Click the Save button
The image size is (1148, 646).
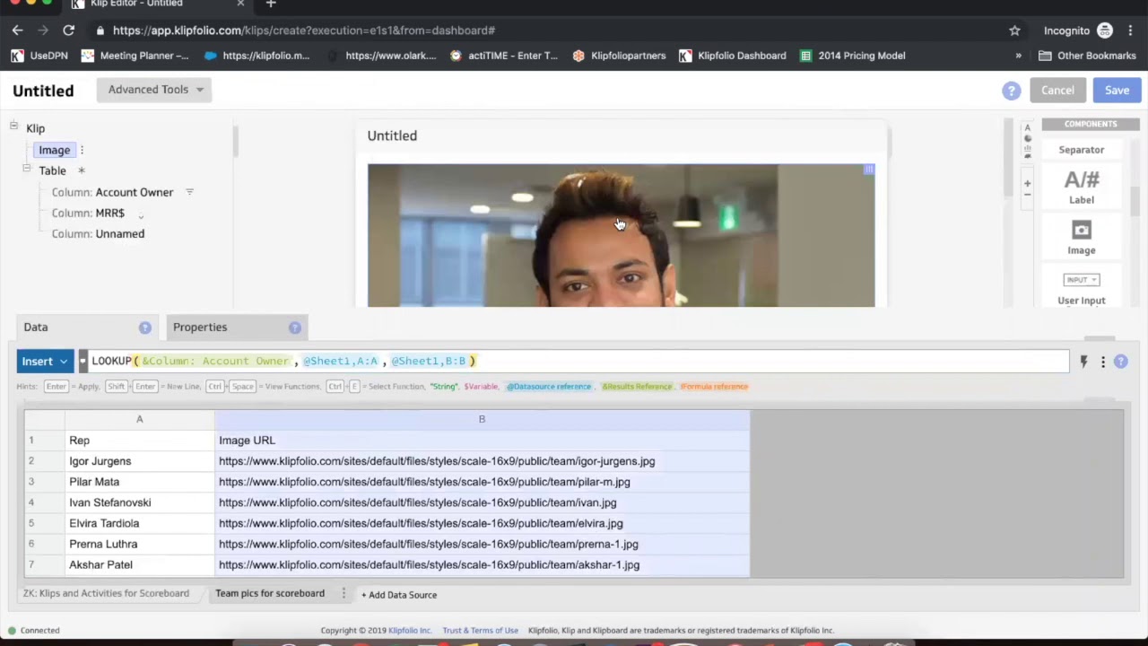pyautogui.click(x=1117, y=90)
